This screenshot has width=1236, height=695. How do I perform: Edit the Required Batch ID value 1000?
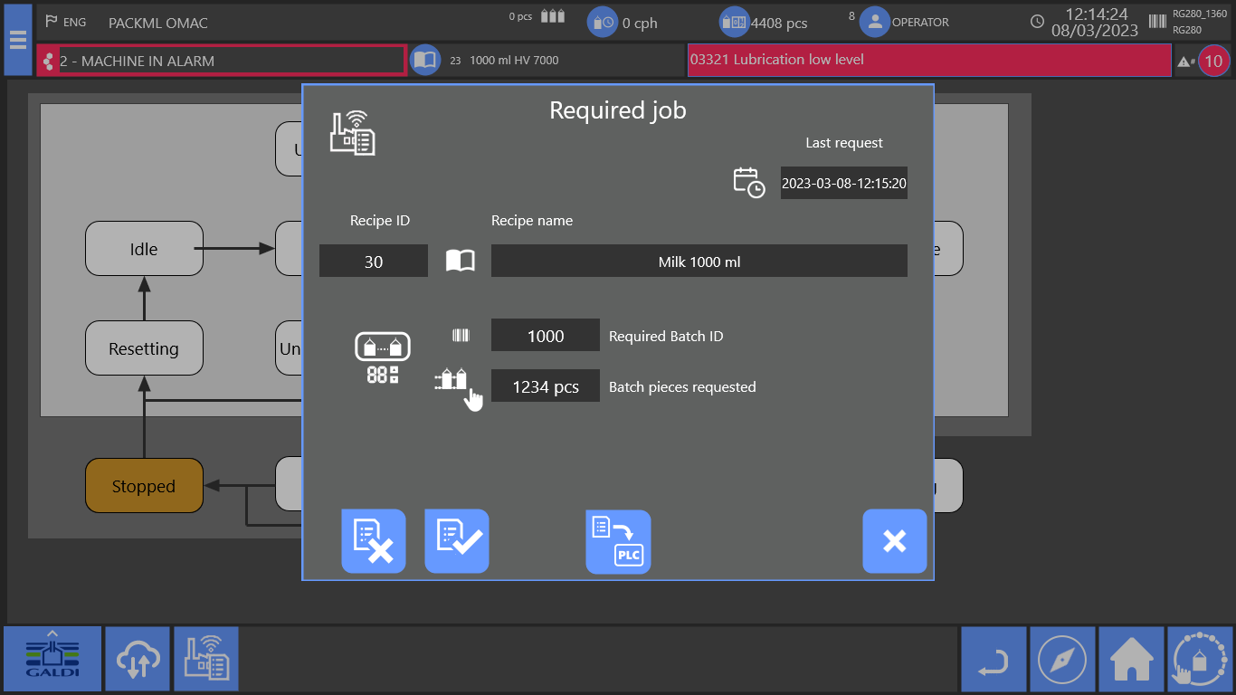[x=546, y=336]
